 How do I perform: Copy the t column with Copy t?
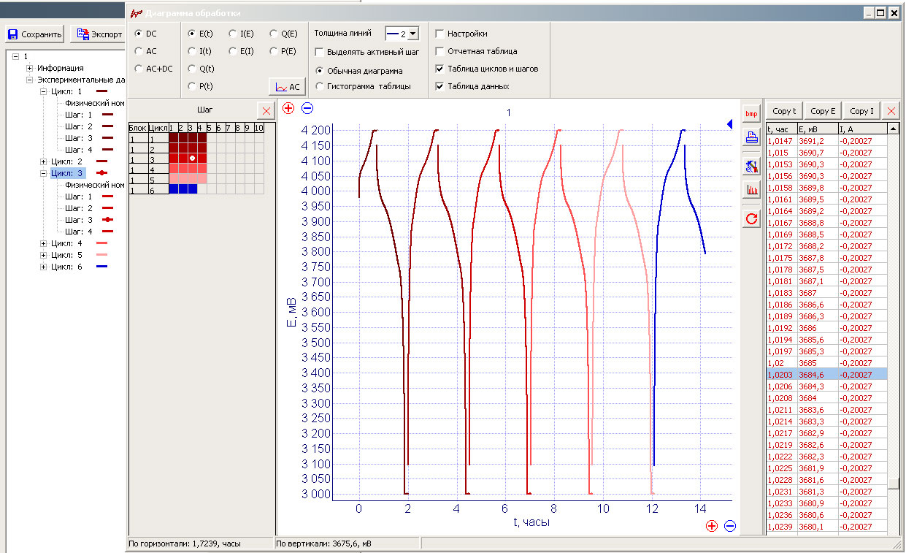[784, 111]
